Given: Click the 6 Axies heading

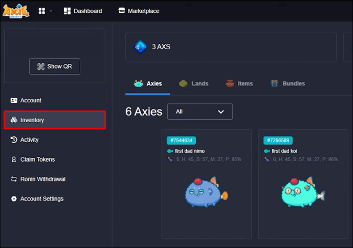Looking at the screenshot, I should pos(144,111).
